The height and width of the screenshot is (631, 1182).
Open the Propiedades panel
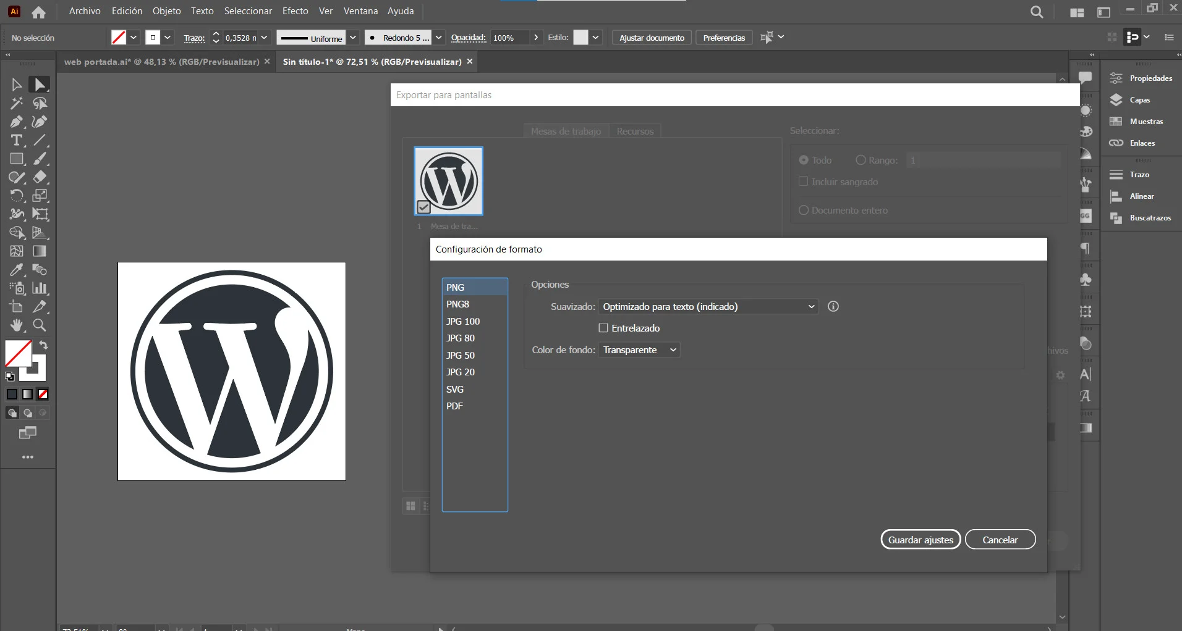click(1141, 78)
